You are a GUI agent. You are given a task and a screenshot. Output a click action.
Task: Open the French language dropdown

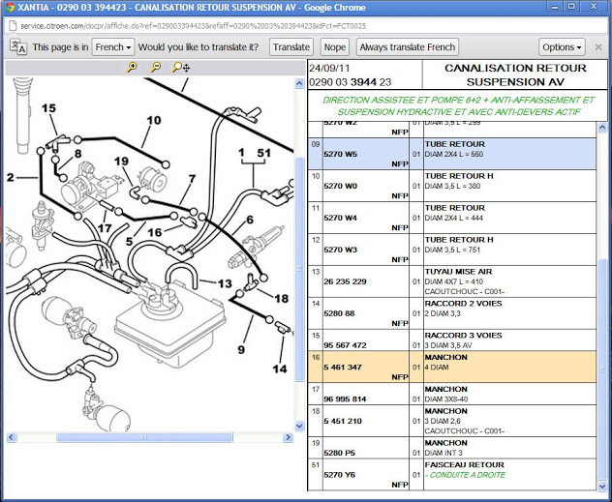(113, 47)
